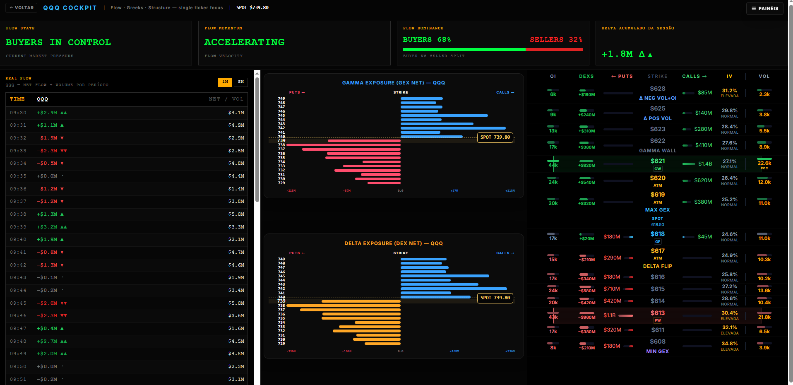Switch real flow to 1M period
This screenshot has width=793, height=385.
(x=225, y=82)
